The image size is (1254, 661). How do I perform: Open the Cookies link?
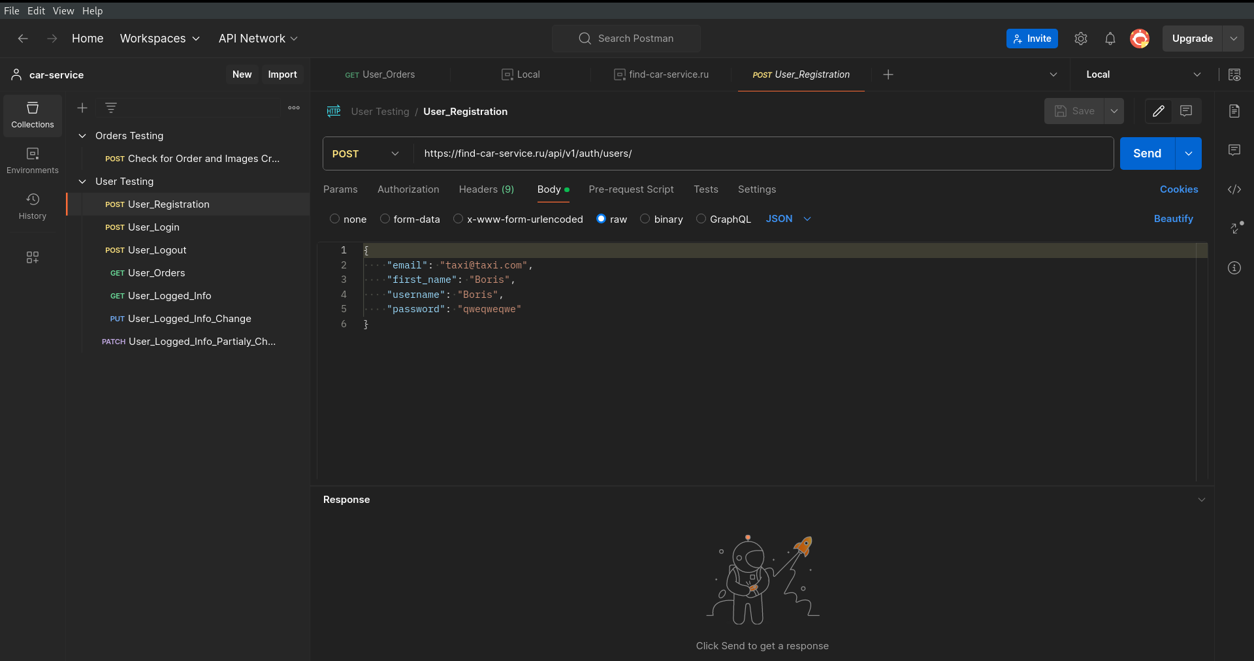pyautogui.click(x=1179, y=189)
